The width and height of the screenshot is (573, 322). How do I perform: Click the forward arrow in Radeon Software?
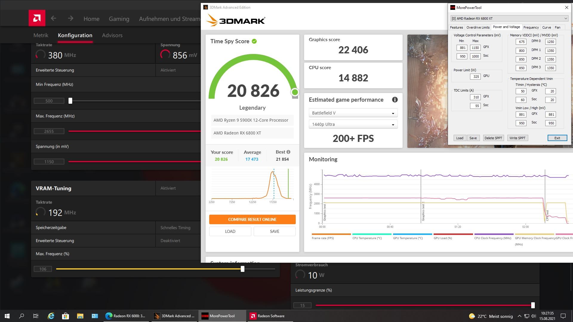[x=70, y=18]
